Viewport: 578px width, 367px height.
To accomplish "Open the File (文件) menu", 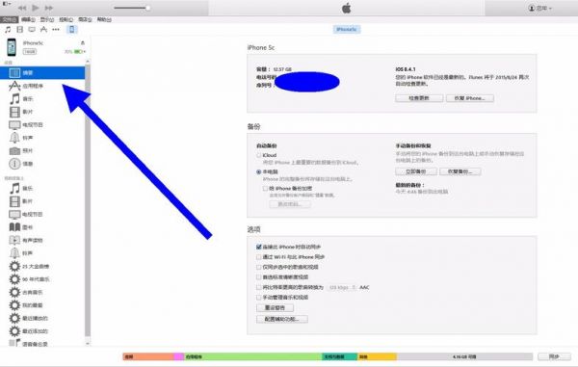I will 9,19.
